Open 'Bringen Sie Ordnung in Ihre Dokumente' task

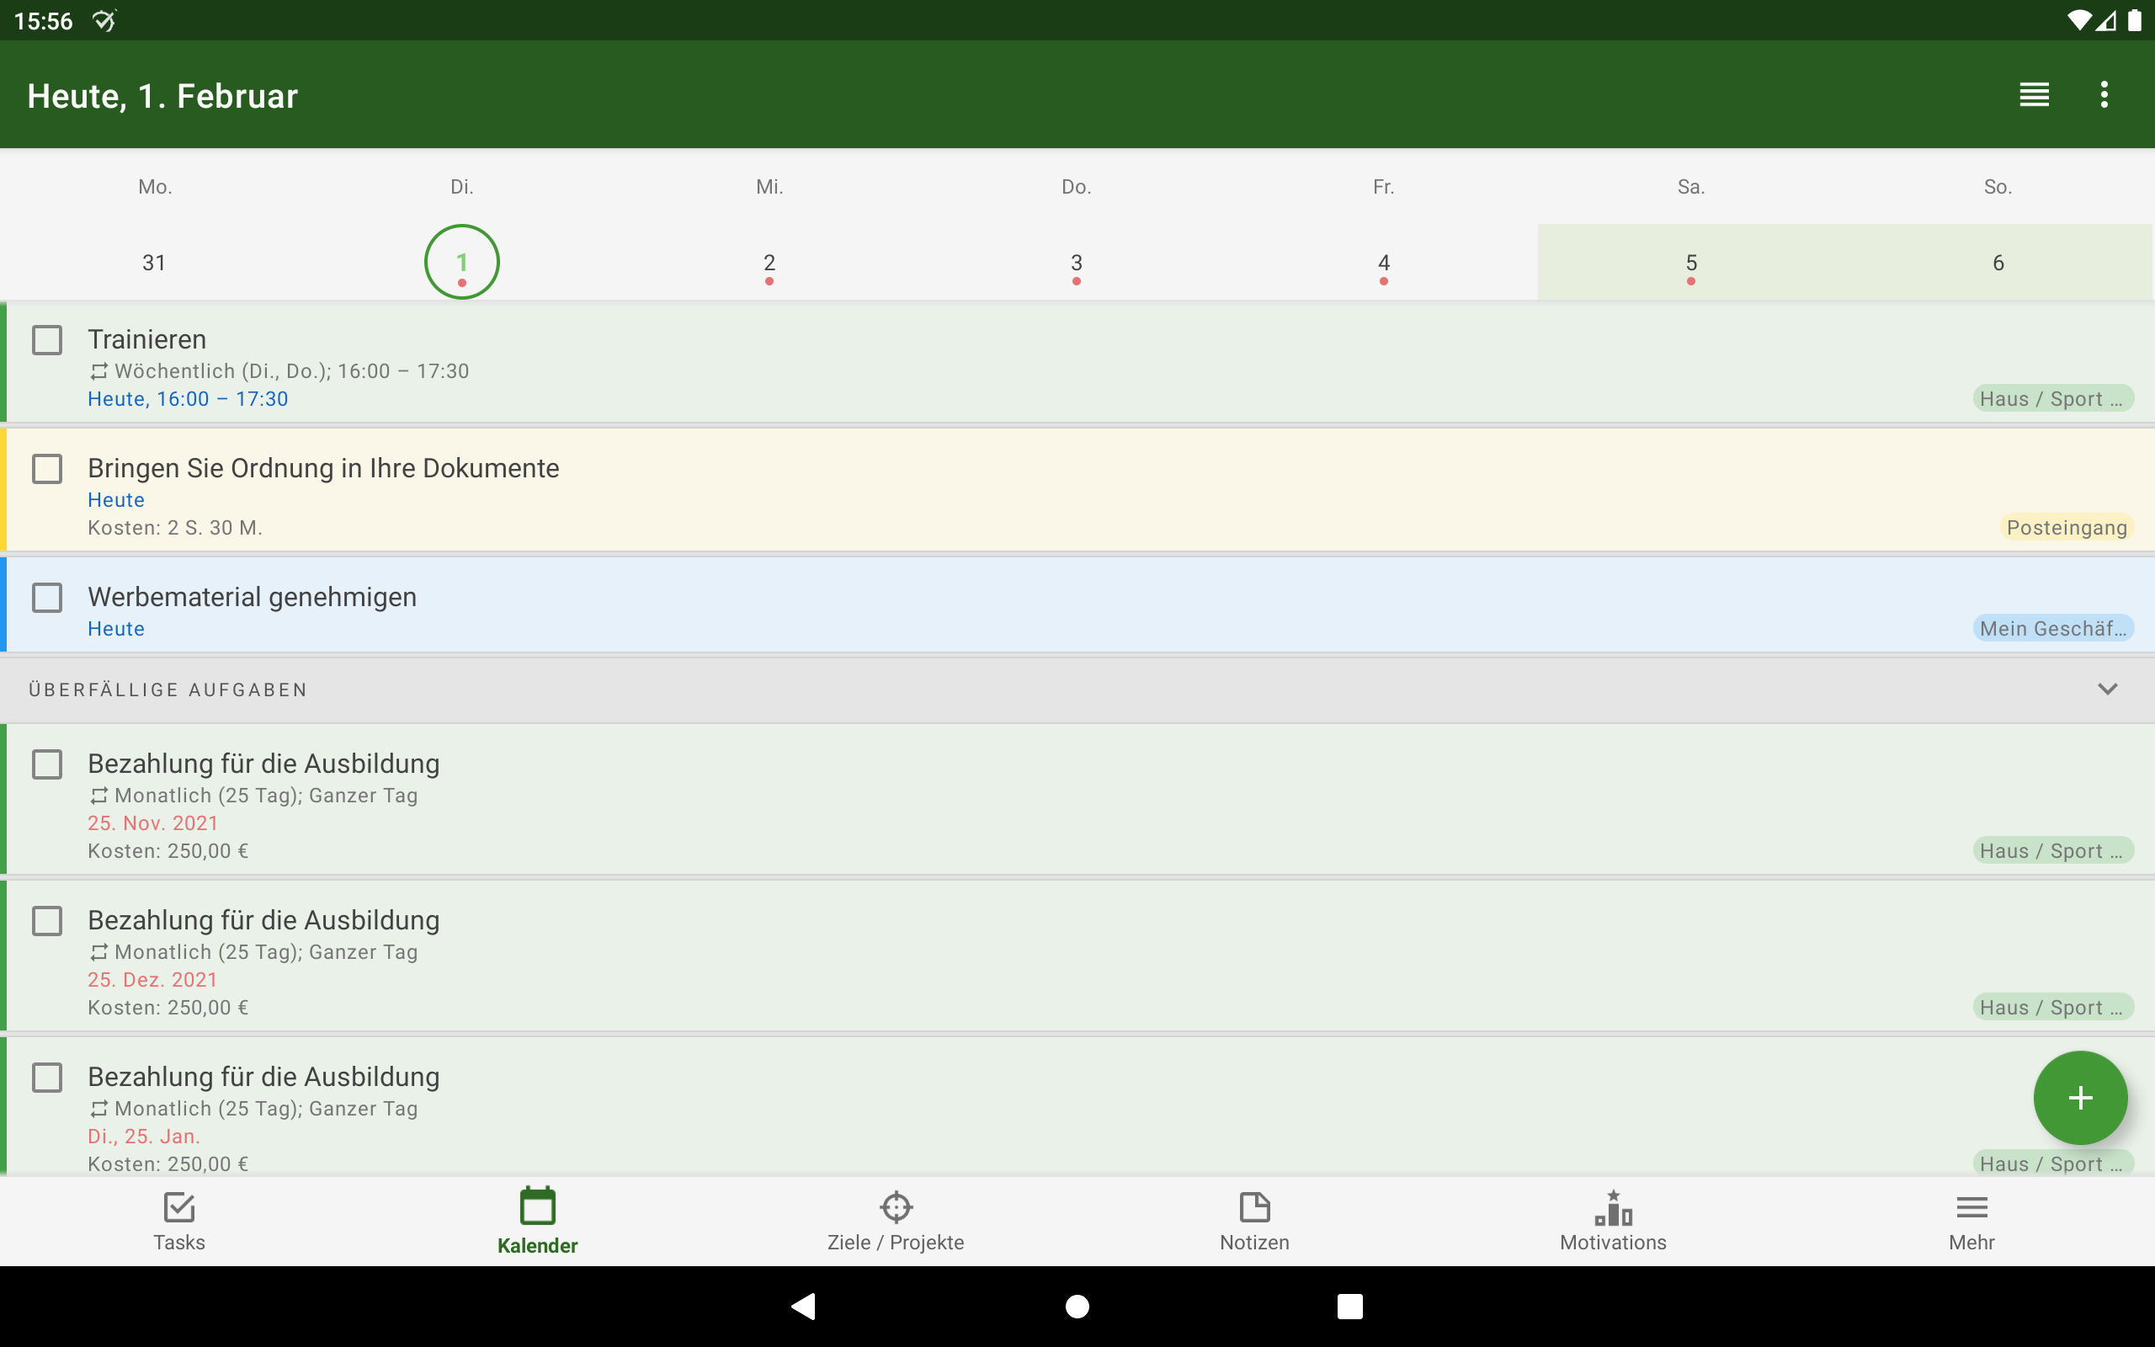323,469
